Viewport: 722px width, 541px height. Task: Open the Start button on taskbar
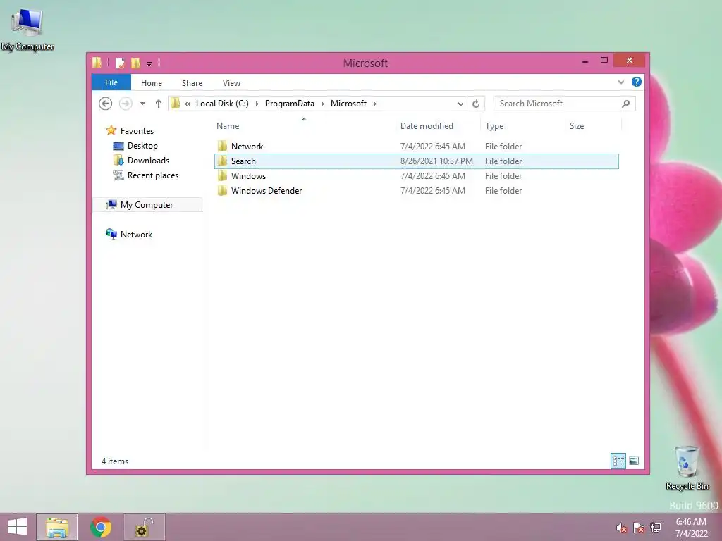(x=18, y=527)
